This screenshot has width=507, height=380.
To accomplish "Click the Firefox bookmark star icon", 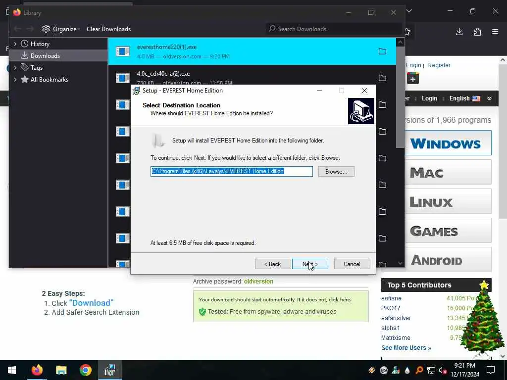I will coord(407,32).
